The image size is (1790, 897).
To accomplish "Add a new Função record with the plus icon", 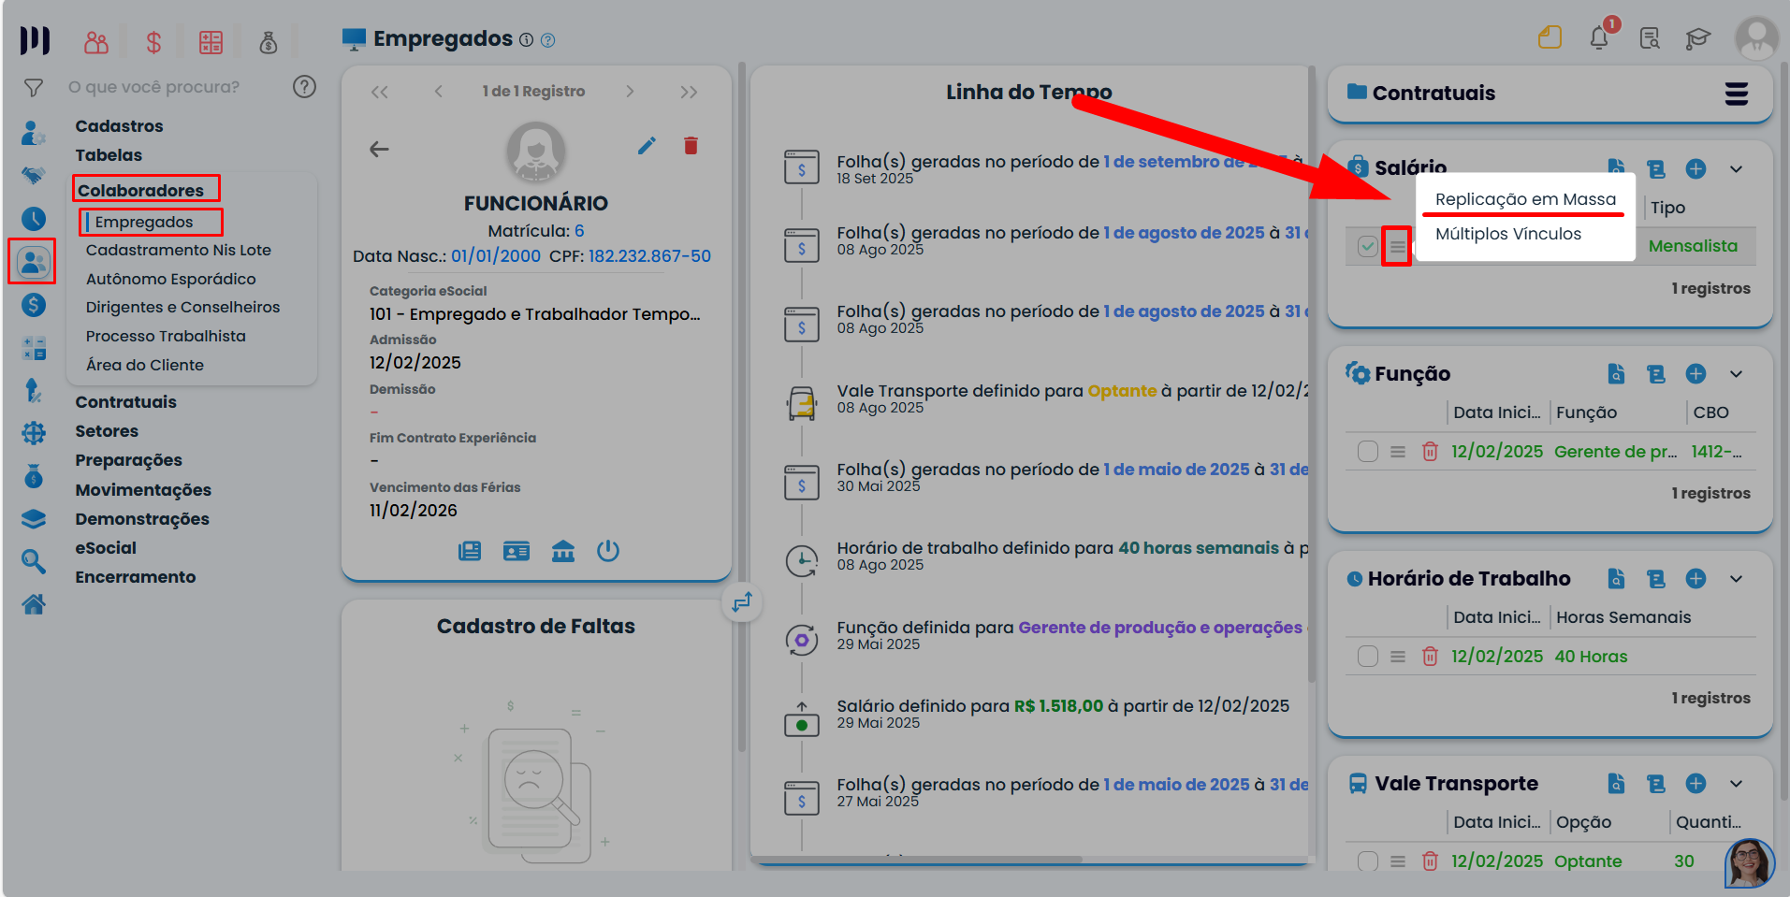I will [1695, 374].
